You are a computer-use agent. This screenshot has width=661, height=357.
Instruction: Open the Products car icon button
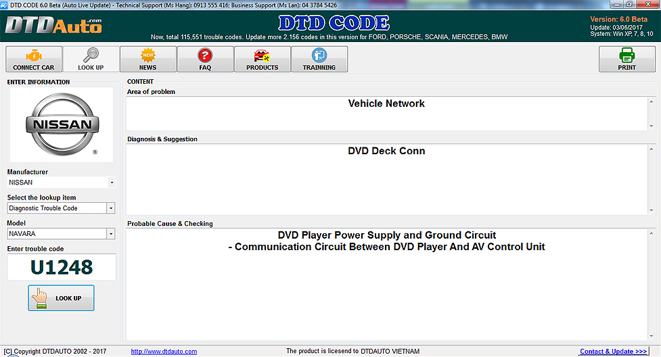[263, 59]
